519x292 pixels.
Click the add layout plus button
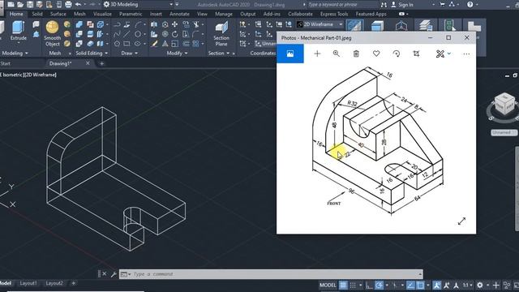tap(74, 283)
